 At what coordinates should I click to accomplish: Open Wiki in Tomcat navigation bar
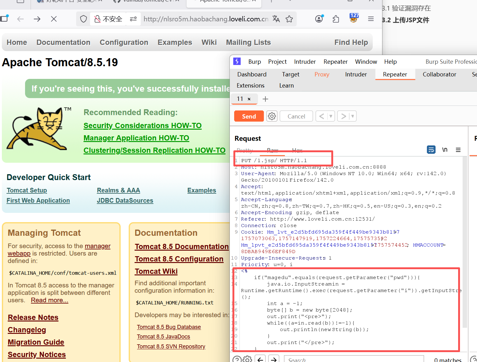pos(209,42)
